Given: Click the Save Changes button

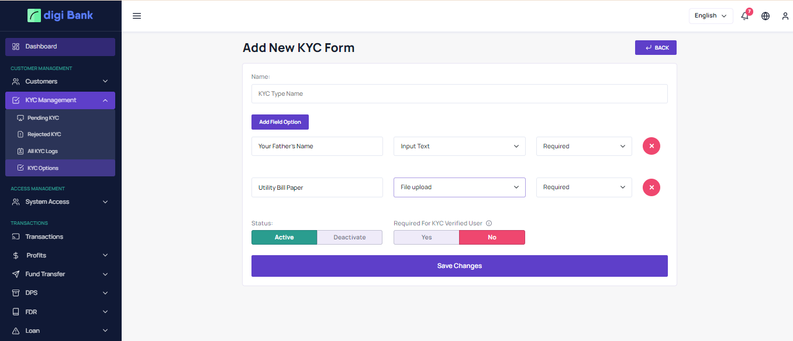Looking at the screenshot, I should (459, 266).
